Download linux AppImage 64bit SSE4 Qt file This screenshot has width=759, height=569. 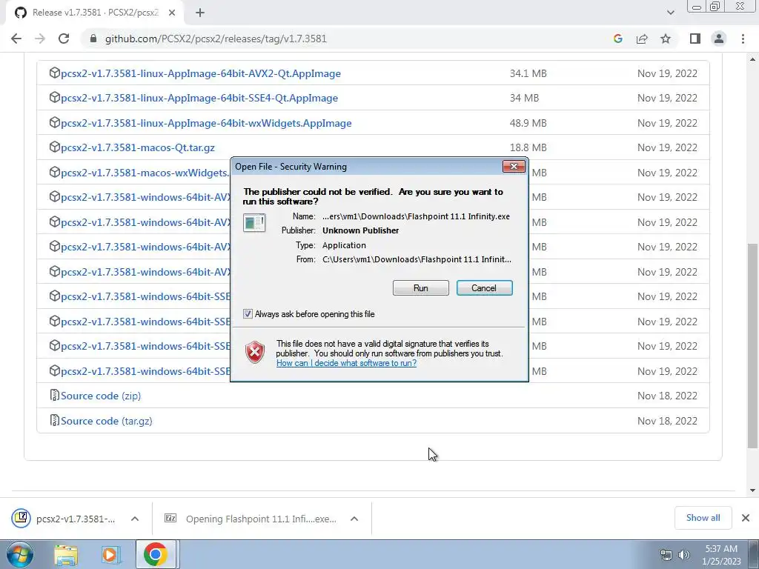click(199, 99)
